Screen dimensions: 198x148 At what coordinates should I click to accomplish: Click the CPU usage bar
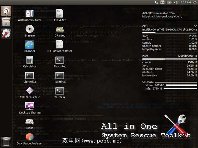tap(170, 33)
